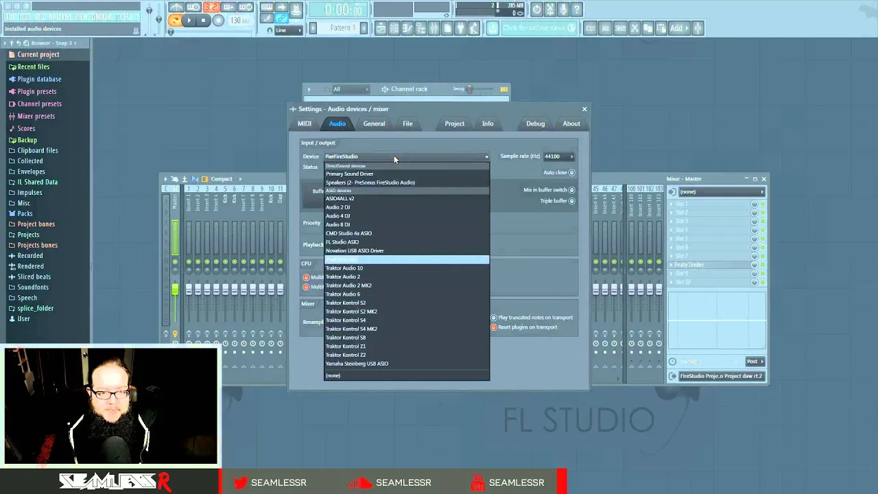Screen dimensions: 878x494
Task: Open the piano roll view icon
Action: (406, 28)
